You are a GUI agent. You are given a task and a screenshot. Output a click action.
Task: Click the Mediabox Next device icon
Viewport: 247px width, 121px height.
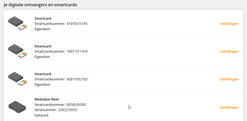click(x=17, y=107)
